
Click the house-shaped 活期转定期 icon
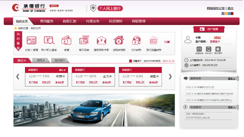(x=119, y=40)
